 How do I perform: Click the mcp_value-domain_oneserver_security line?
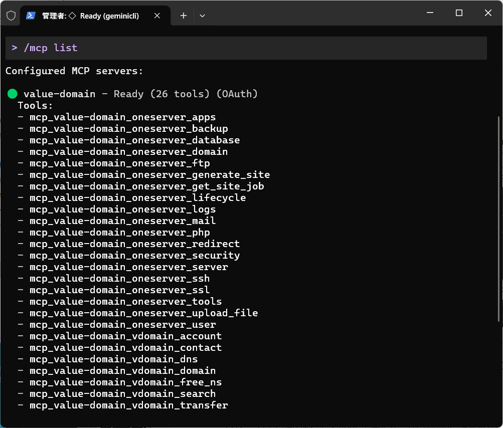135,256
